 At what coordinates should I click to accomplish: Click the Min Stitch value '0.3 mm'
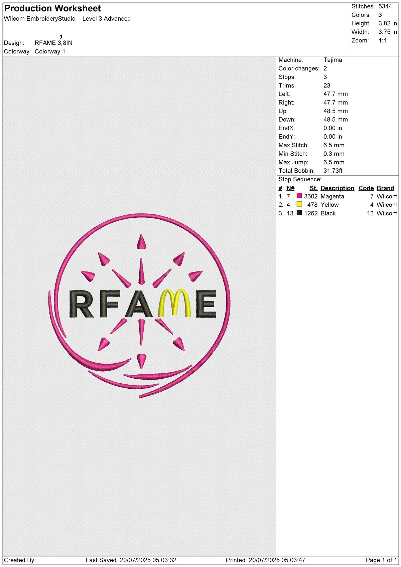pyautogui.click(x=334, y=154)
